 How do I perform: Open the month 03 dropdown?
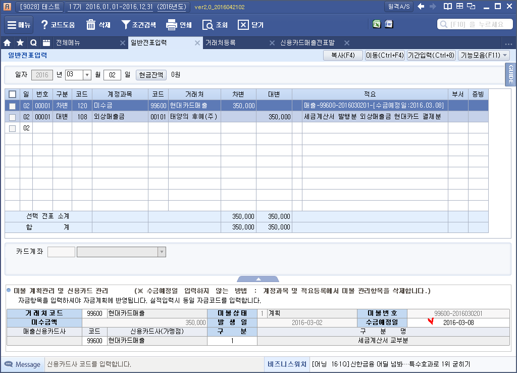point(87,75)
